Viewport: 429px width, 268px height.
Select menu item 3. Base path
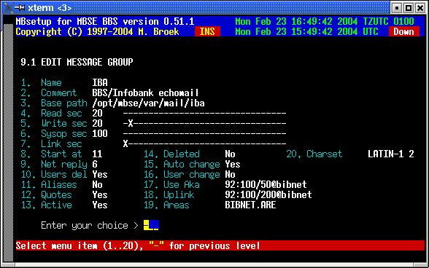pyautogui.click(x=54, y=103)
